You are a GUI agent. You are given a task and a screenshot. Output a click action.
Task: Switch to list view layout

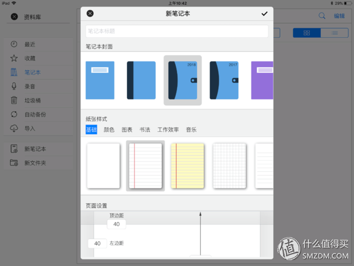[334, 33]
